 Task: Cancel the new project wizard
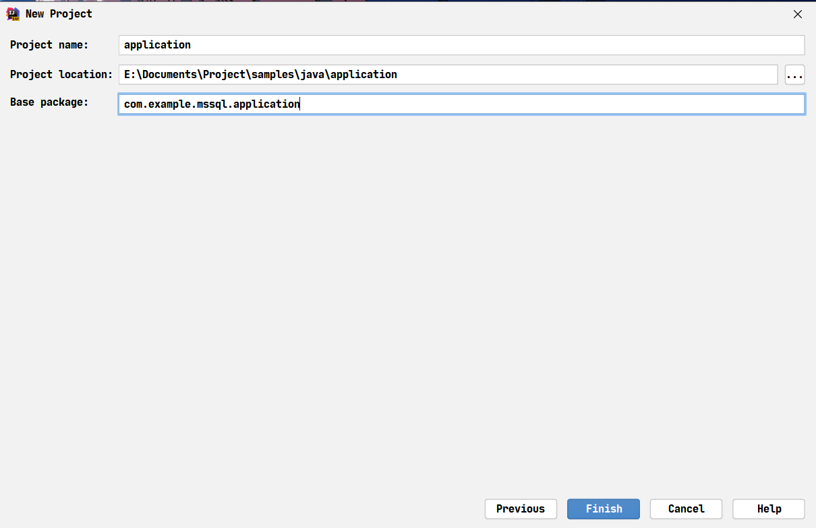tap(686, 509)
